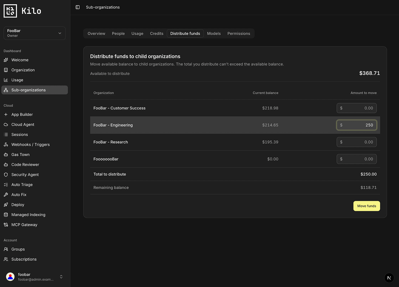The height and width of the screenshot is (287, 399).
Task: Open Code Reviewer in the sidebar
Action: (x=35, y=164)
